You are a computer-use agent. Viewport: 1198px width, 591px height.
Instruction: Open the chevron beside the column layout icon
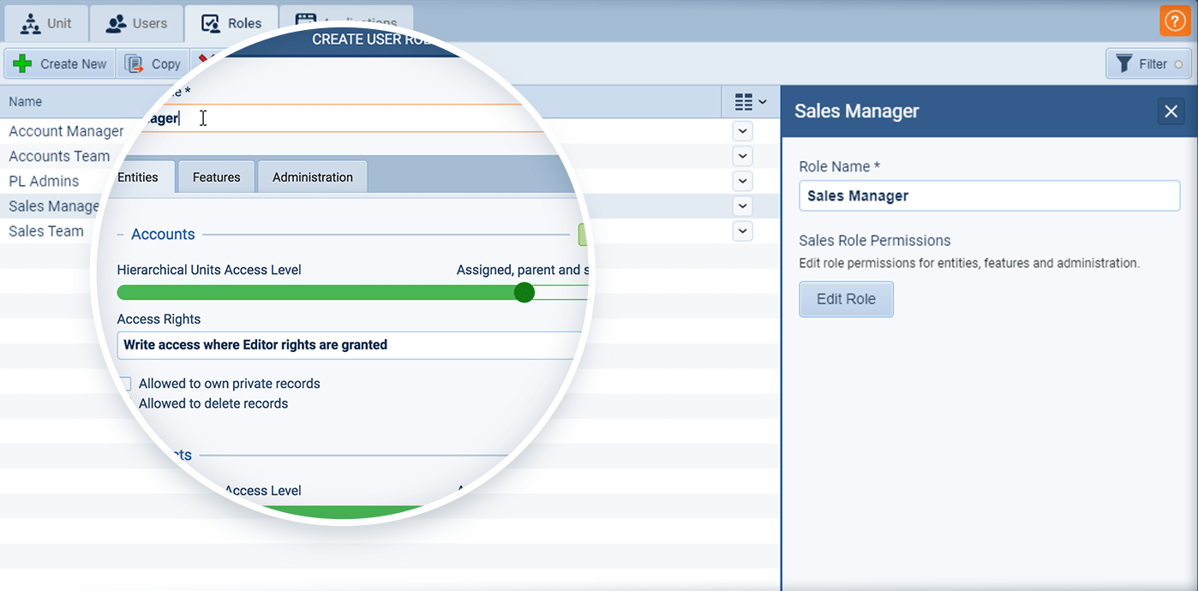764,101
